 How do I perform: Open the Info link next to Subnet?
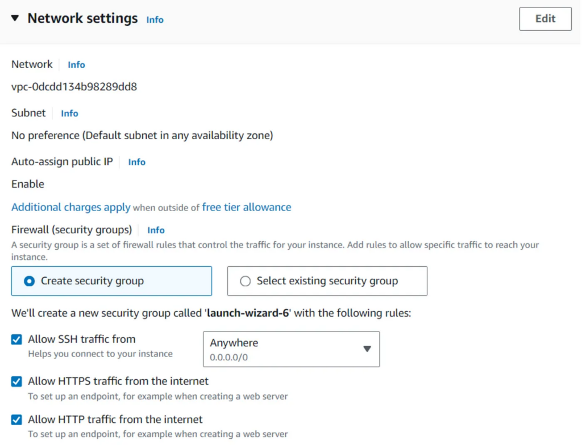point(69,114)
